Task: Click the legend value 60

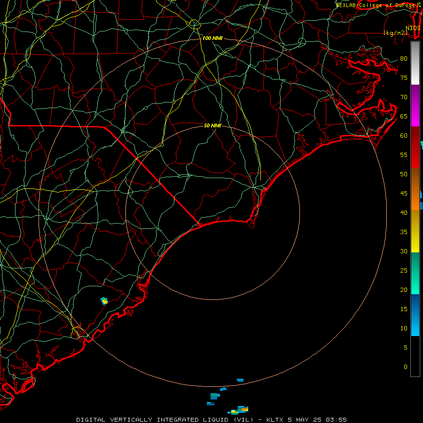Action: [404, 136]
